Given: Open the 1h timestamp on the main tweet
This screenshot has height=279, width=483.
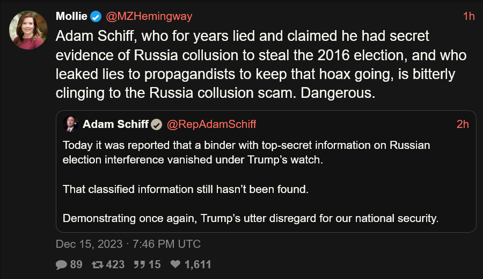Looking at the screenshot, I should [x=469, y=16].
